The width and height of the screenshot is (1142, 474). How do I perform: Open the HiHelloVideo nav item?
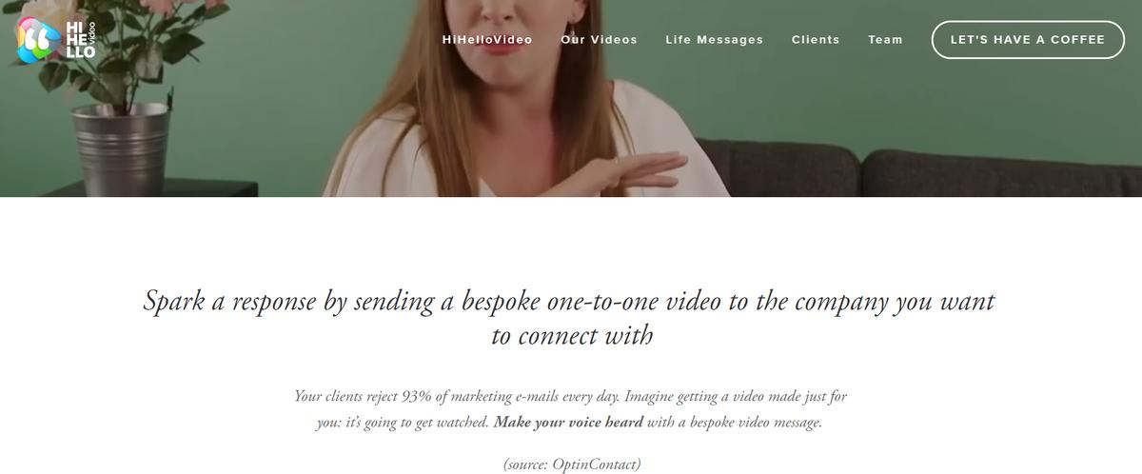(487, 40)
